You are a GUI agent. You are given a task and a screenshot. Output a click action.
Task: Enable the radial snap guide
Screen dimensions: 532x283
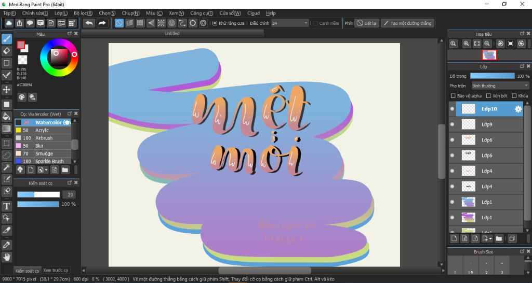click(161, 23)
